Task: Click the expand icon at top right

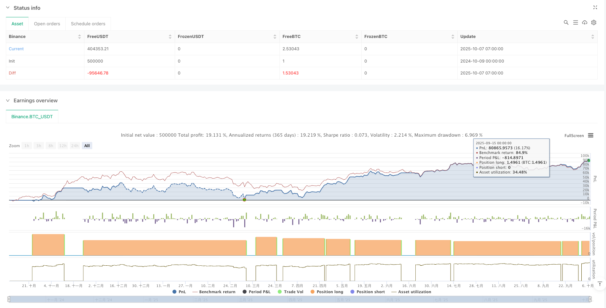Action: 595,7
